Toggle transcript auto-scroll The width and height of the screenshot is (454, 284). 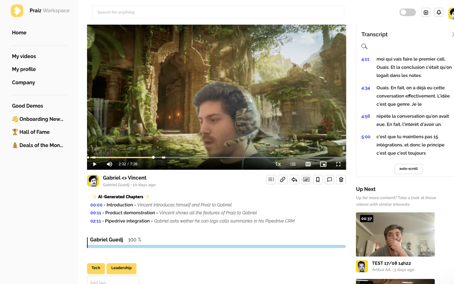(408, 169)
